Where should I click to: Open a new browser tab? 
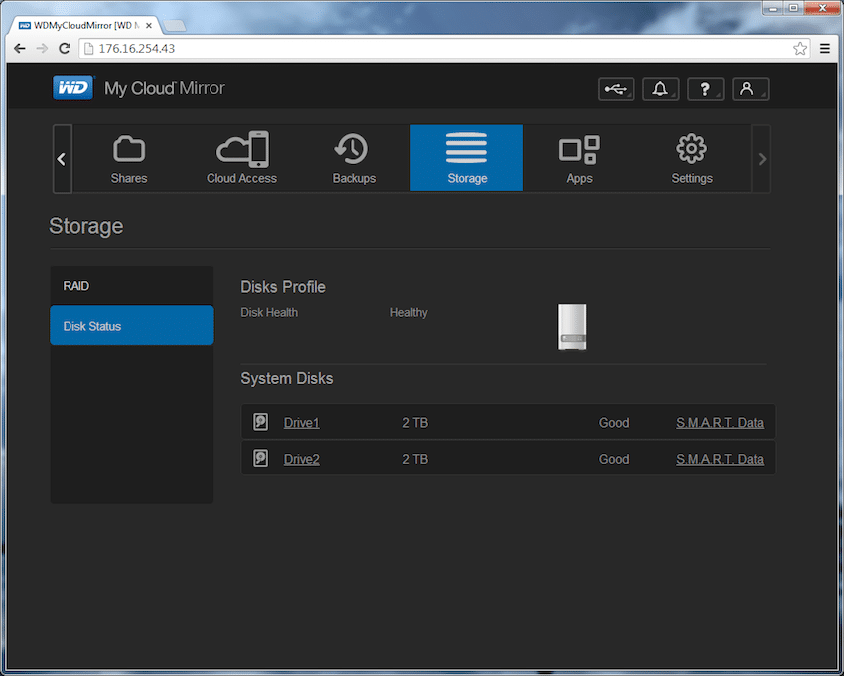(175, 25)
